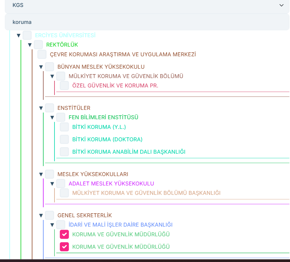
Task: Check BİTKİ KORUMA ANABİLİM DALI BAŞKANLIĞI
Action: point(64,152)
